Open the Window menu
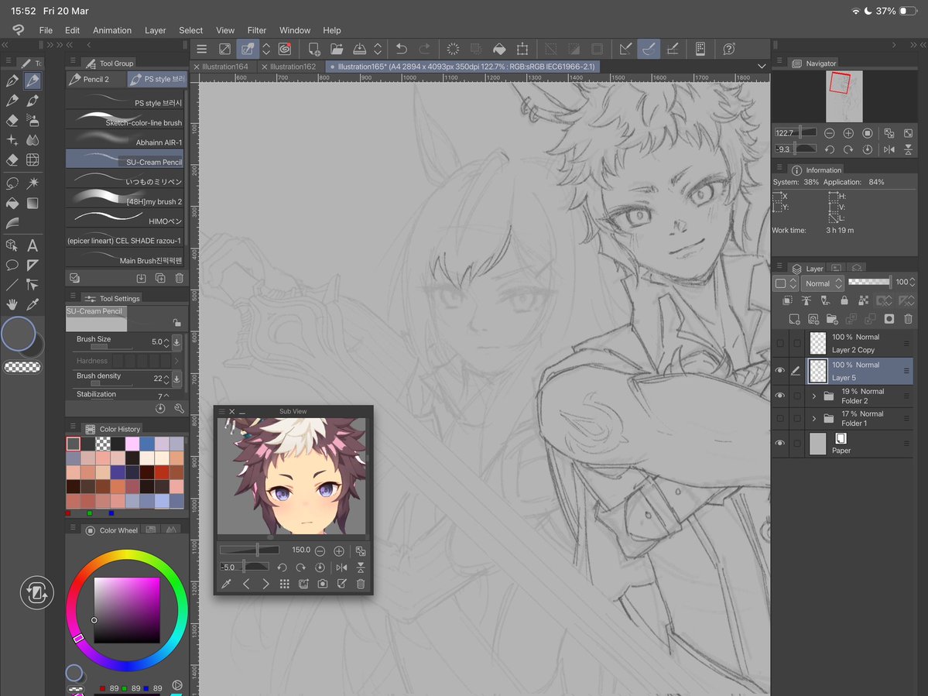 point(295,30)
